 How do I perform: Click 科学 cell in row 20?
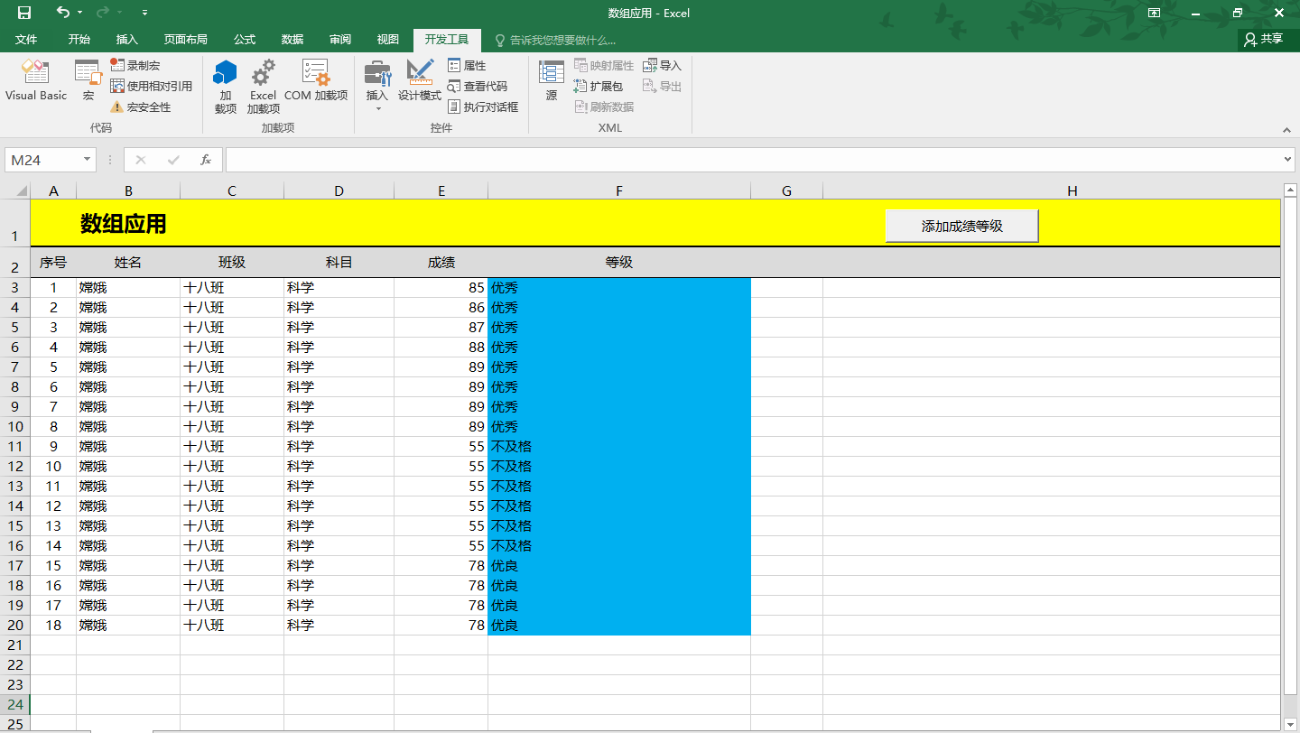(x=339, y=626)
